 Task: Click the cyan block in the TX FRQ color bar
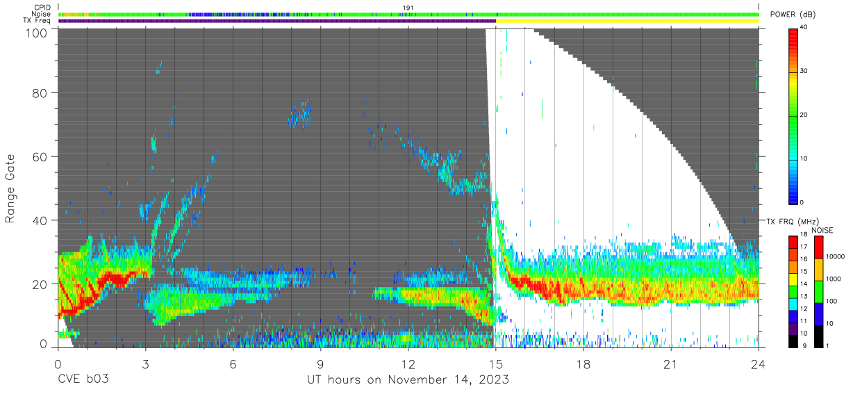793,304
